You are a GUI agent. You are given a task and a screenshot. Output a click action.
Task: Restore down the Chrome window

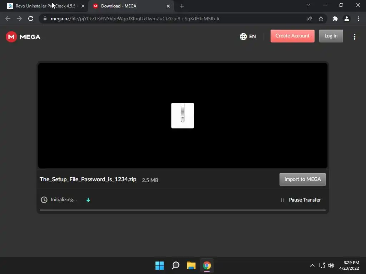coord(341,5)
